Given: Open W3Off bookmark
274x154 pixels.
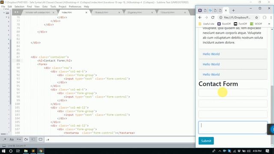Looking at the screenshot, I should point(256,24).
